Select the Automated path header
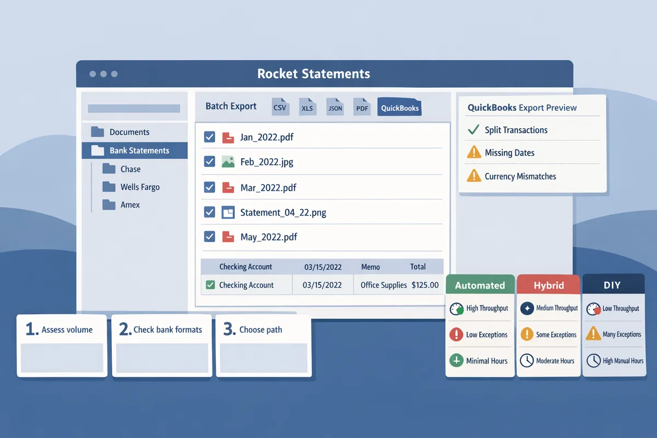The height and width of the screenshot is (438, 657). click(x=480, y=285)
